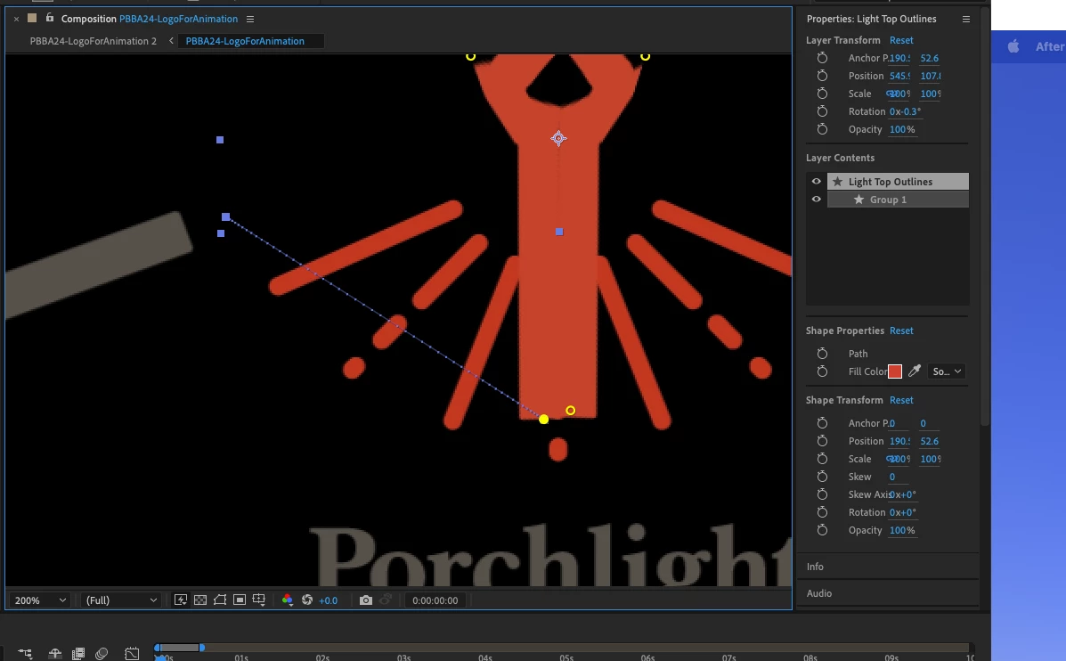Click the Reset Exposure aperture icon

tap(307, 600)
